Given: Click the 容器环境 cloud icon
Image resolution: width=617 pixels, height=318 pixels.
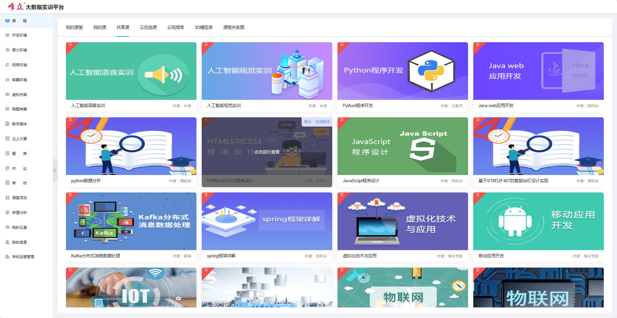Looking at the screenshot, I should pyautogui.click(x=7, y=80).
